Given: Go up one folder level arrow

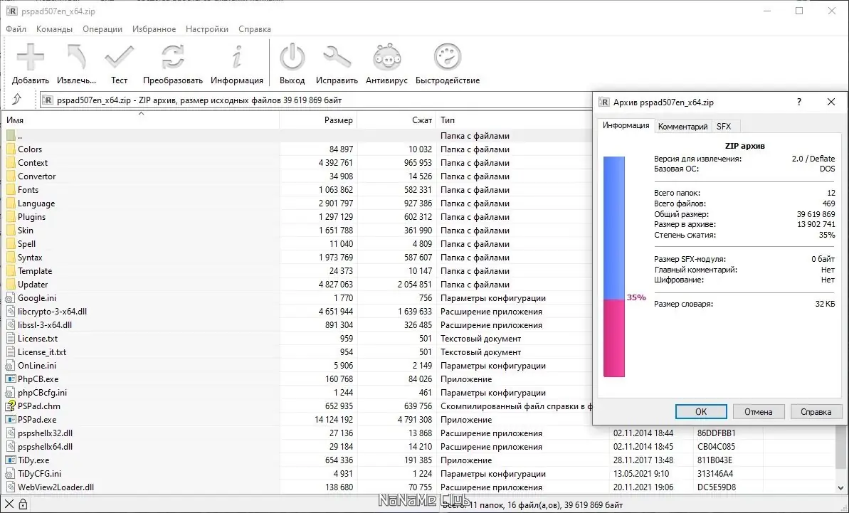Looking at the screenshot, I should point(17,100).
